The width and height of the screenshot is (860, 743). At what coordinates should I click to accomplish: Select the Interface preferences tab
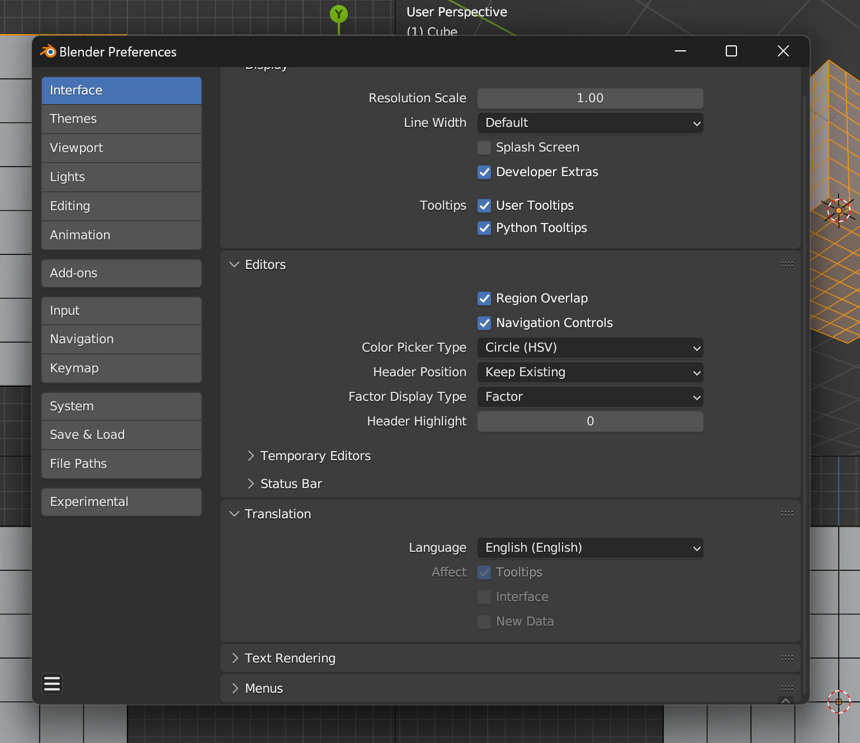click(x=121, y=91)
